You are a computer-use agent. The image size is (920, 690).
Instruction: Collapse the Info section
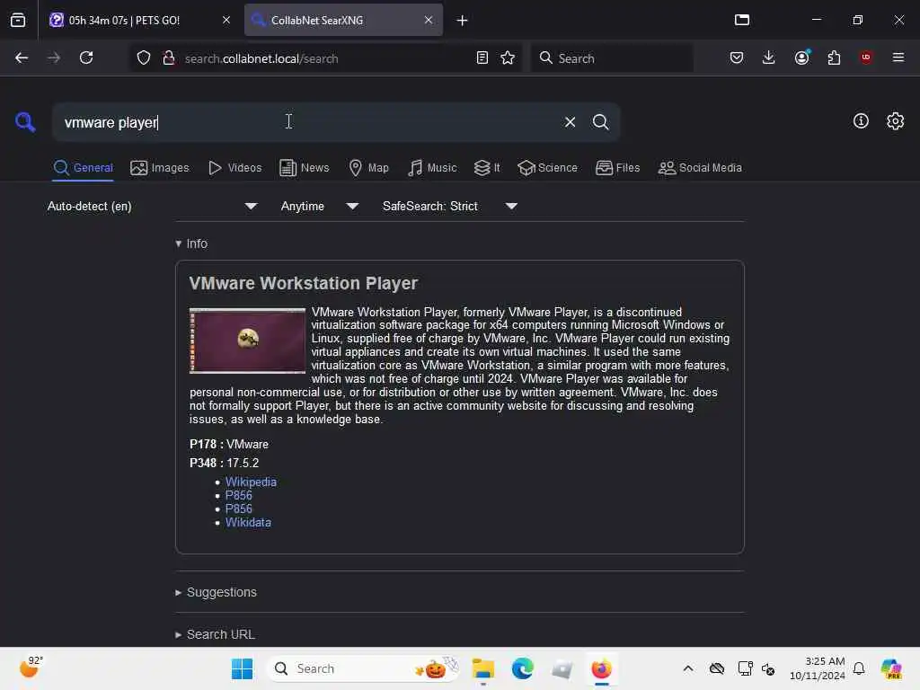point(191,243)
